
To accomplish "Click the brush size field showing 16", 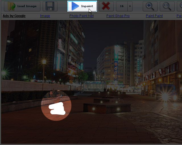I will (x=122, y=6).
